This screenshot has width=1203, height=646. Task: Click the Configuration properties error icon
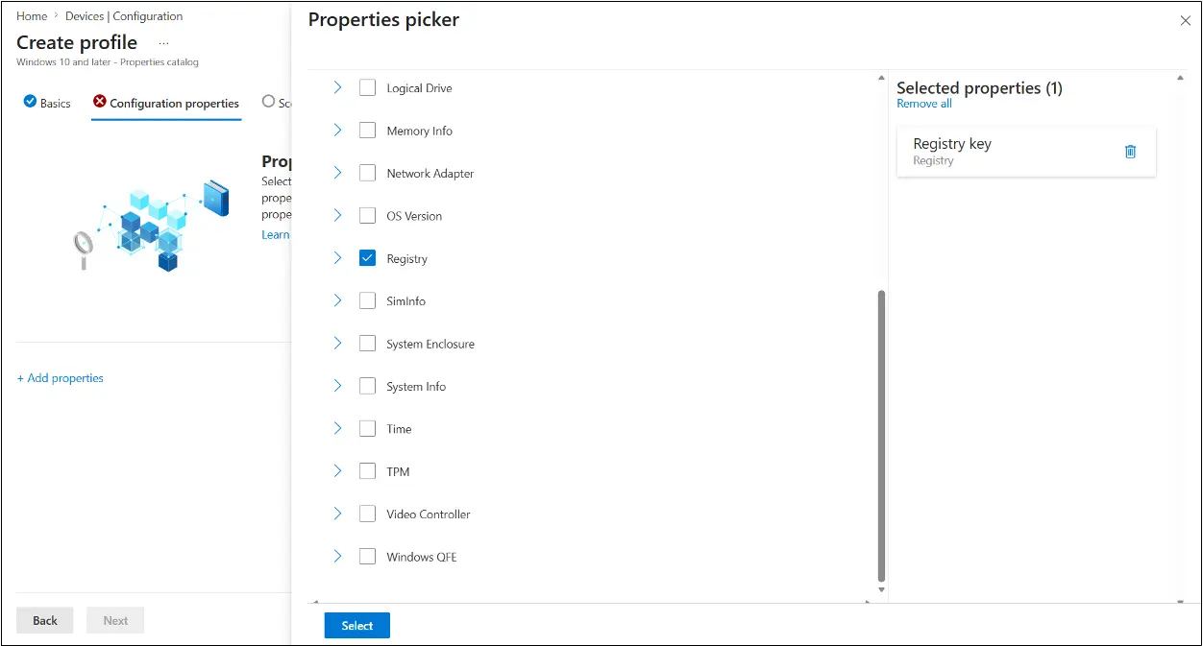(x=100, y=102)
